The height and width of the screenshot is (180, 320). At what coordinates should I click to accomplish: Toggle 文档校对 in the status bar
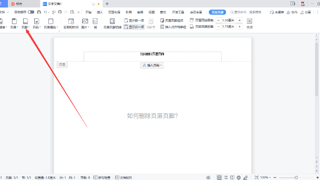(124, 177)
